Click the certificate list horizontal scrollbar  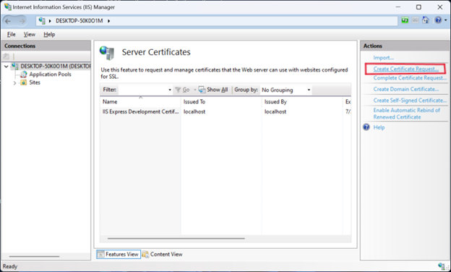[176, 239]
